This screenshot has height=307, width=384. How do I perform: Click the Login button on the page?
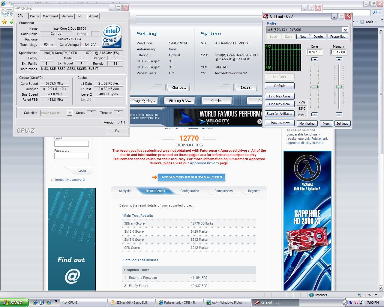[x=82, y=171]
